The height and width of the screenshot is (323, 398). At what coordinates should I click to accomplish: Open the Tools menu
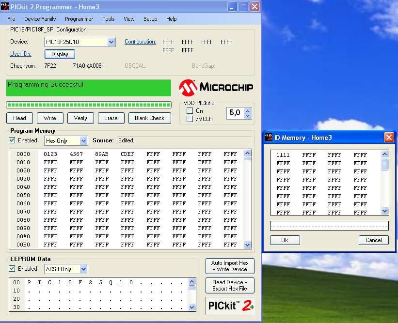tap(109, 19)
